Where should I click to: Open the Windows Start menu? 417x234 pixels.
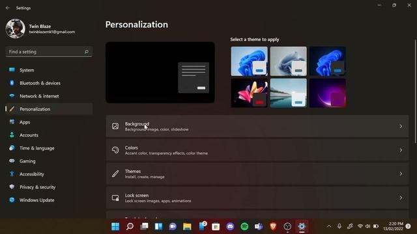(x=115, y=227)
